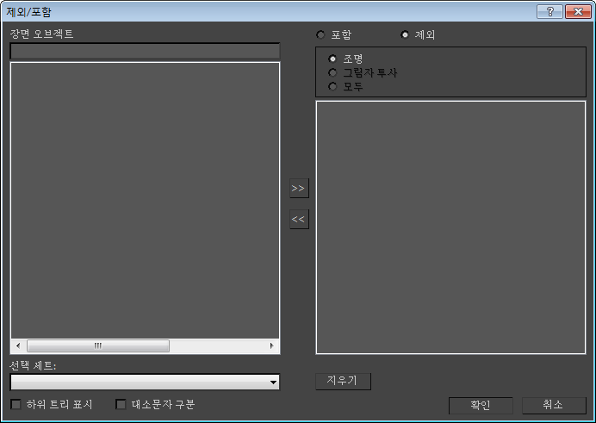
Task: Open the 선택 세트 dropdown
Action: click(145, 382)
